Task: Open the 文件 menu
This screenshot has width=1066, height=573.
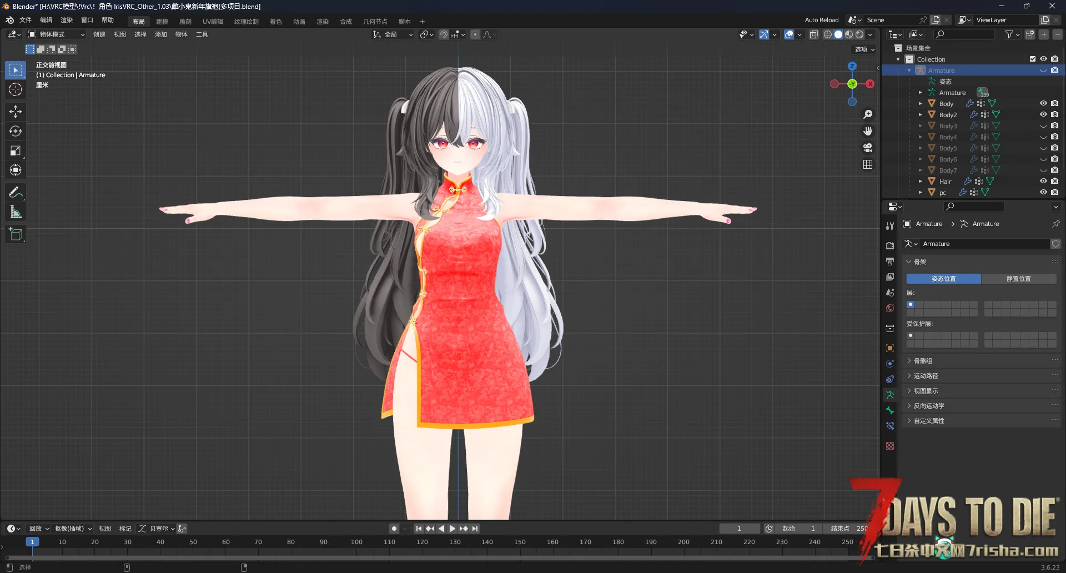Action: click(x=26, y=20)
